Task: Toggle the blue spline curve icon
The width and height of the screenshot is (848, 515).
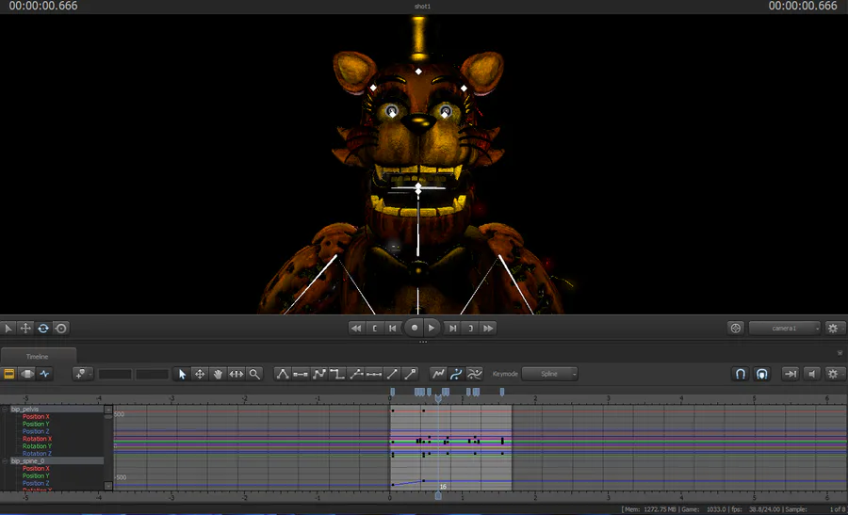Action: coord(456,374)
